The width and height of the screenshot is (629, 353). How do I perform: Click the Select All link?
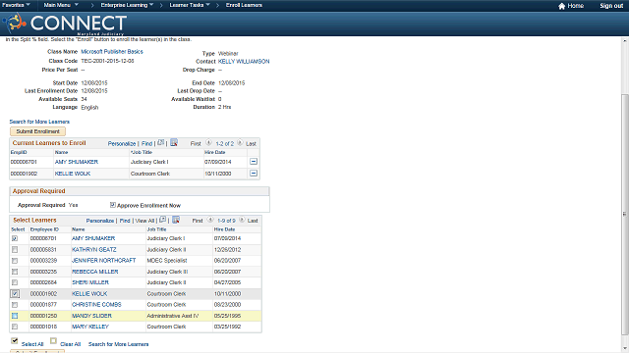pos(32,344)
